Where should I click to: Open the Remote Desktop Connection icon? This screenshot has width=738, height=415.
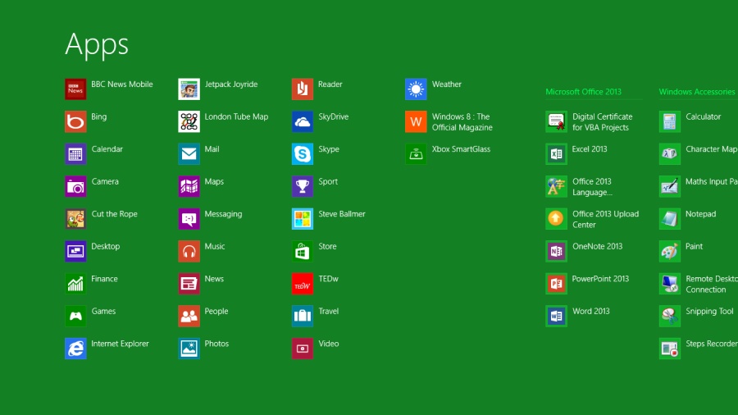click(x=669, y=284)
